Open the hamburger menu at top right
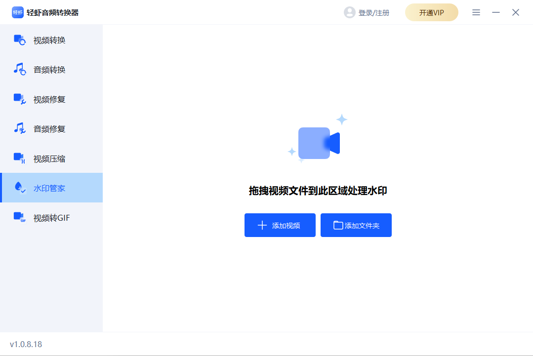 click(x=476, y=12)
